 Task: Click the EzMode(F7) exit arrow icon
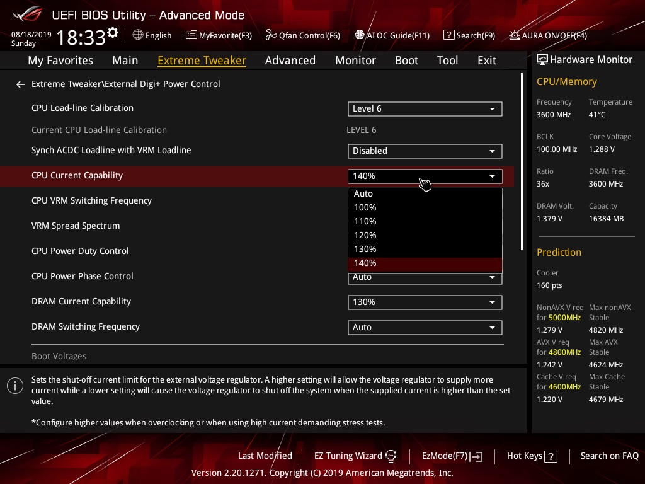click(476, 456)
